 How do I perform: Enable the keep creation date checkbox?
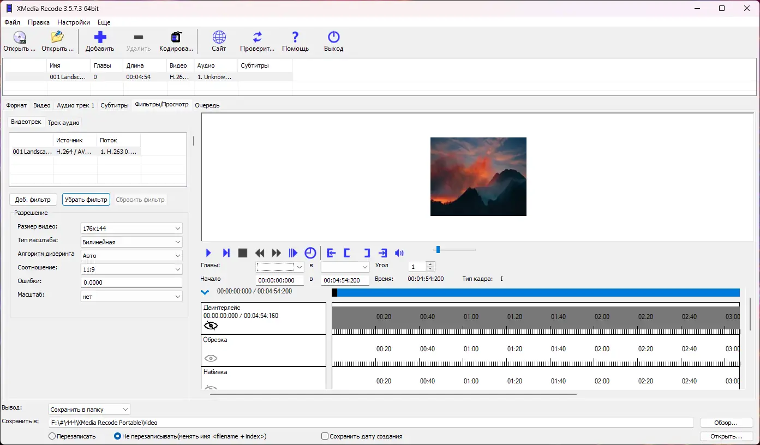[325, 436]
